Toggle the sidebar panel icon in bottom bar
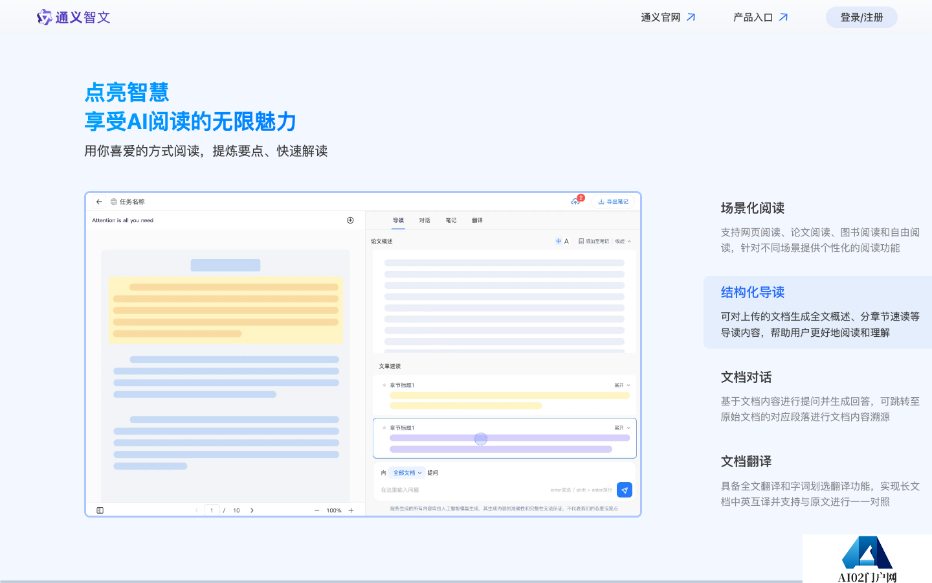The height and width of the screenshot is (583, 932). click(x=100, y=510)
